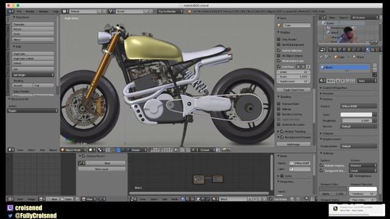Open the Global orientation dropdown
This screenshot has width=390, height=219.
[x=138, y=150]
